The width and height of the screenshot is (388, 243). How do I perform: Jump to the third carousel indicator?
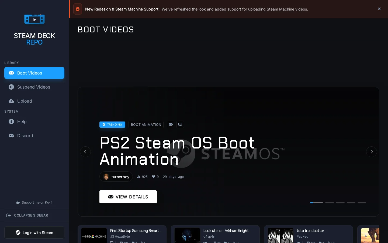(x=340, y=202)
